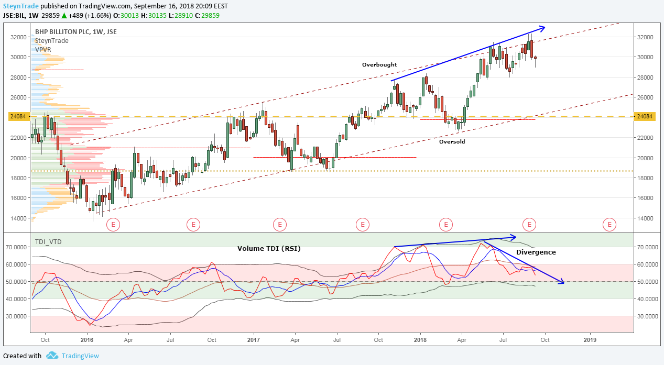Open the TradingView link beside Created with
The image size is (664, 365).
coord(80,356)
